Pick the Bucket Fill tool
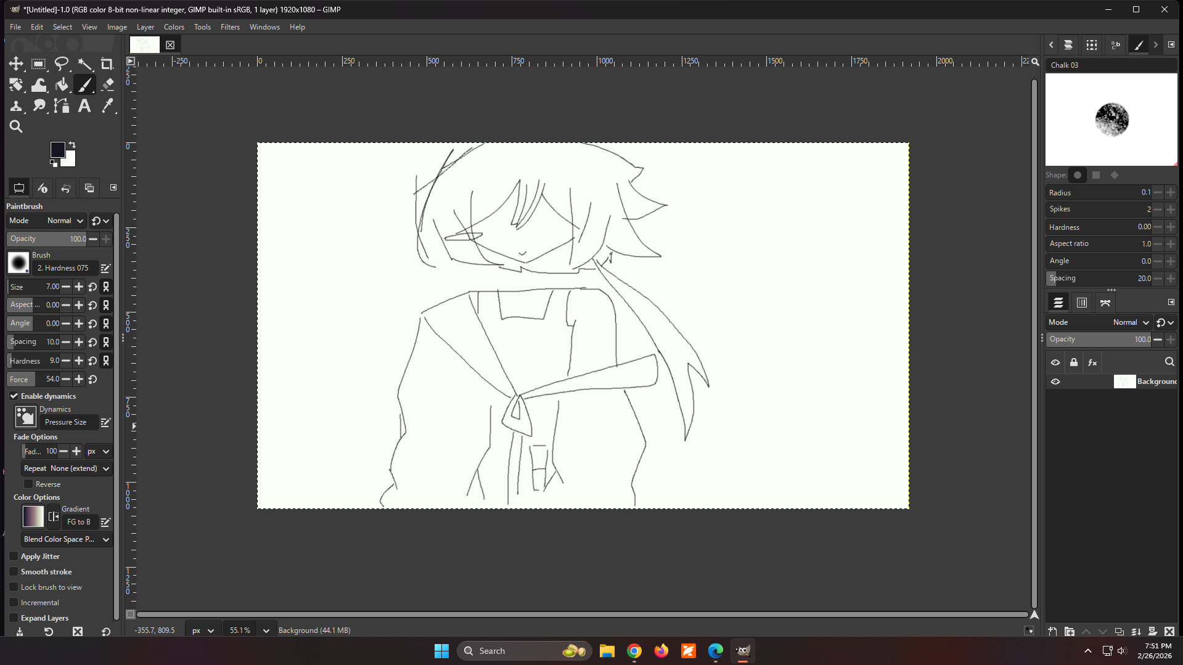Screen dimensions: 1183x665 click(62, 84)
